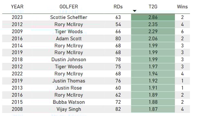Click the T2G sort arrow indicator
Viewport: 198px width, 116px height.
coord(134,11)
